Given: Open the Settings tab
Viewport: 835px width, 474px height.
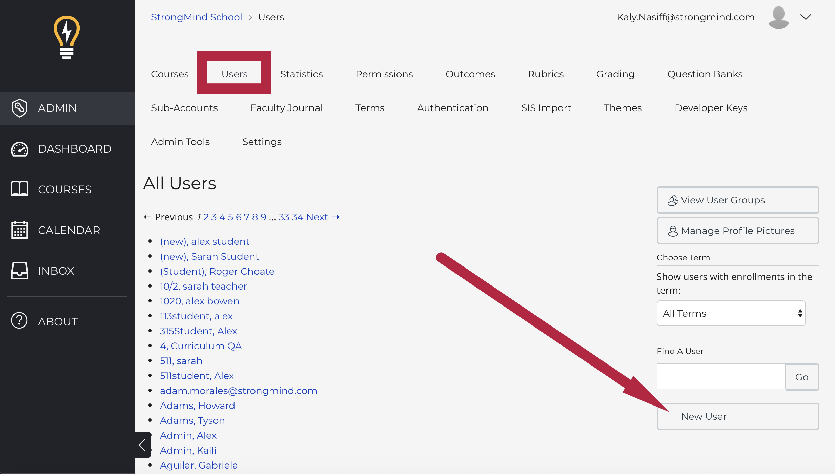Looking at the screenshot, I should pyautogui.click(x=262, y=142).
